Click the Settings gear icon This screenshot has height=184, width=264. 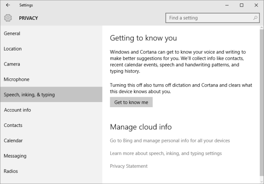8,18
